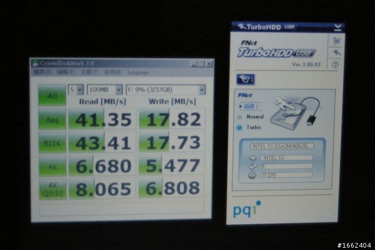Screen dimensions: 375x250
Task: Click the All benchmark button in CrystalDiskMark
Action: (52, 95)
